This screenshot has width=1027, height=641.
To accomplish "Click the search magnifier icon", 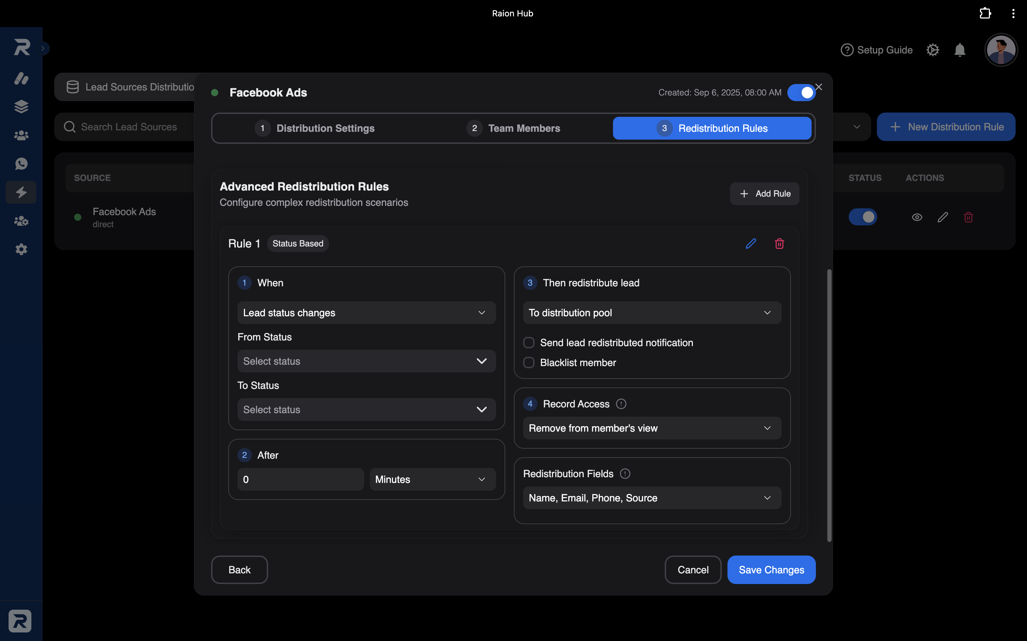I will click(70, 127).
